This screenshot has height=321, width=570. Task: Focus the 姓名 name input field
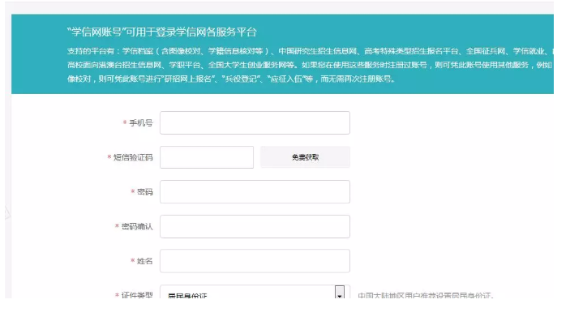[255, 261]
